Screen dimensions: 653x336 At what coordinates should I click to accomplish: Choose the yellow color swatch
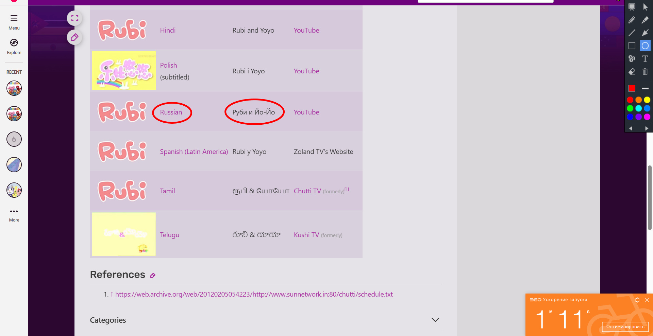(647, 100)
